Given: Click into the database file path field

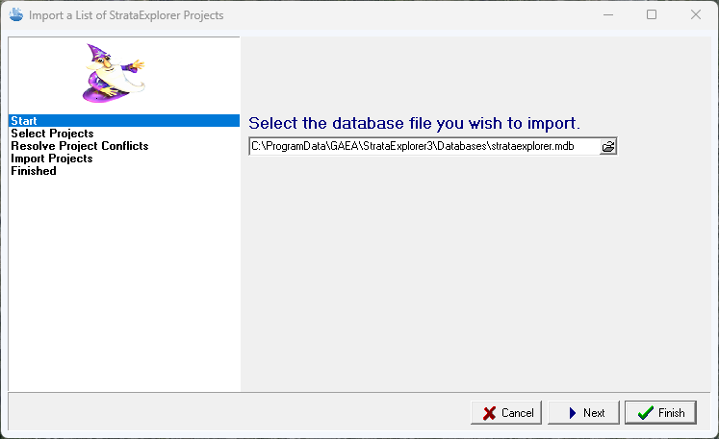Looking at the screenshot, I should [x=424, y=146].
